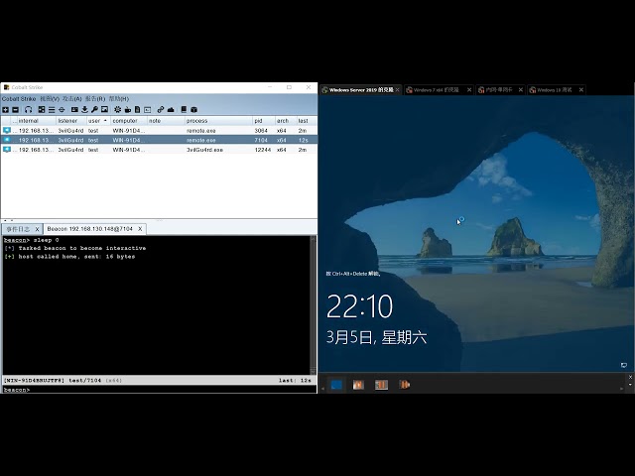
Task: Click the beacon console vertical scrollbar
Action: (313, 305)
